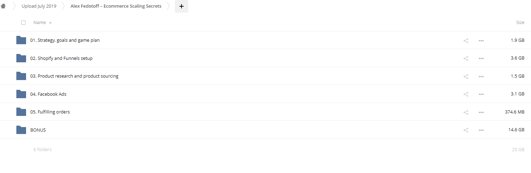The width and height of the screenshot is (531, 173).
Task: Open 03. Product research and product sourcing
Action: pyautogui.click(x=74, y=76)
